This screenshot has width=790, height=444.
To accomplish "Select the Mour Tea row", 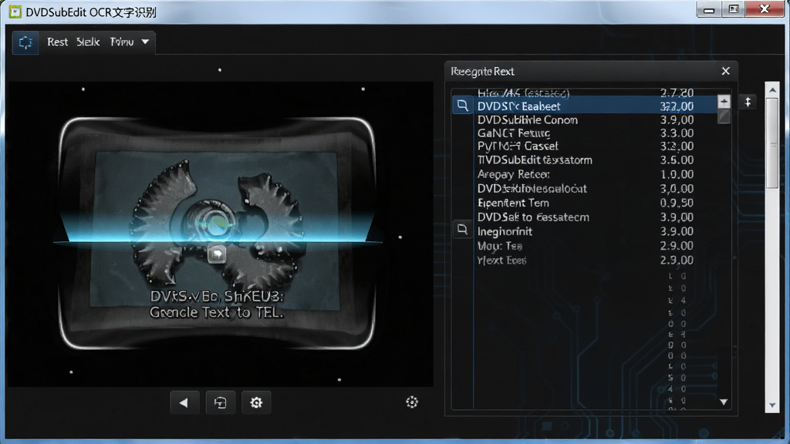I will (x=585, y=246).
